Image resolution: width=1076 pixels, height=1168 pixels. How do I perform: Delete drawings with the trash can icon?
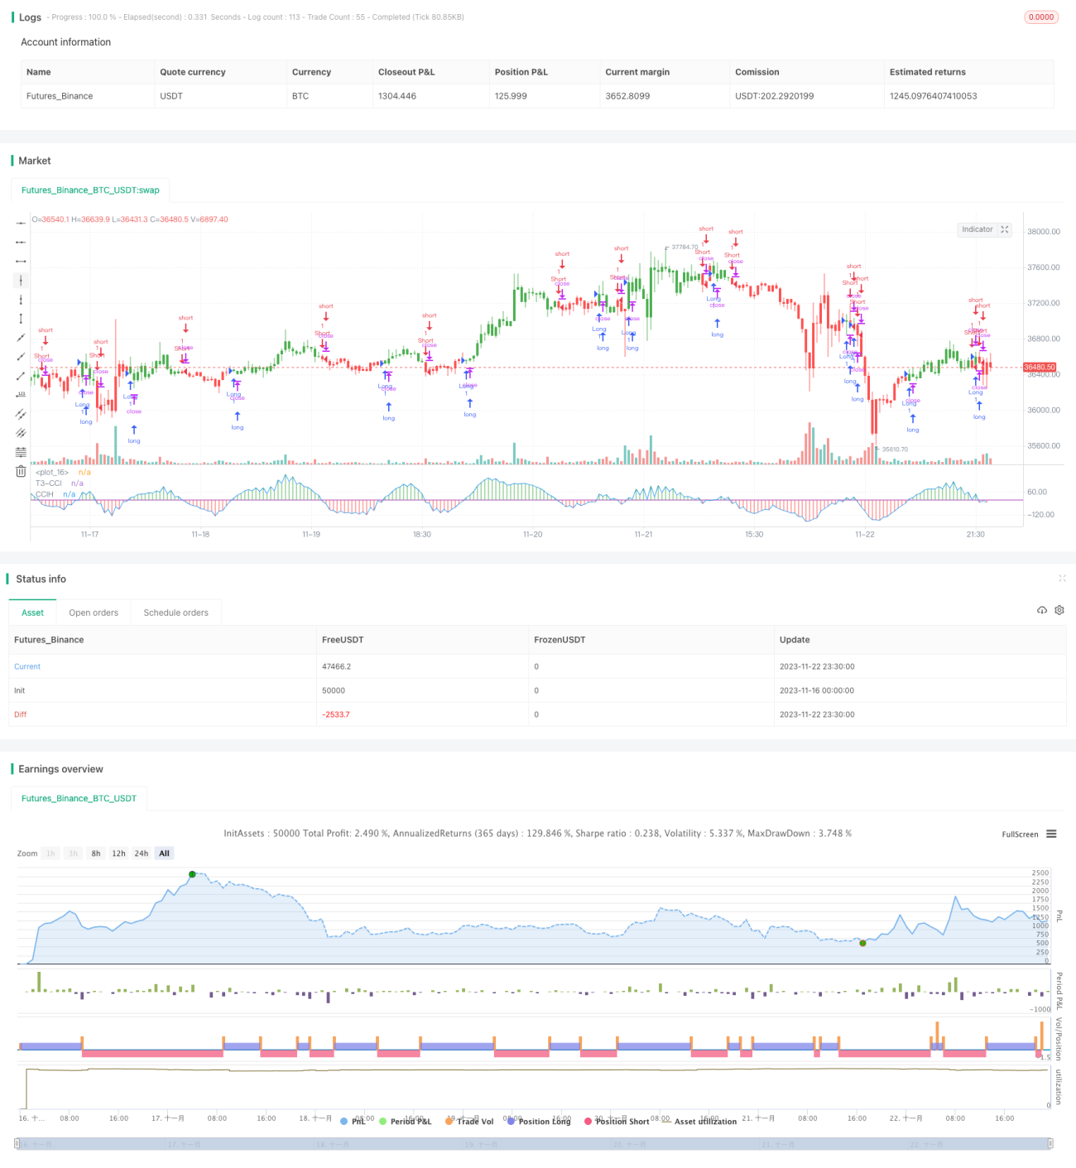tap(21, 471)
